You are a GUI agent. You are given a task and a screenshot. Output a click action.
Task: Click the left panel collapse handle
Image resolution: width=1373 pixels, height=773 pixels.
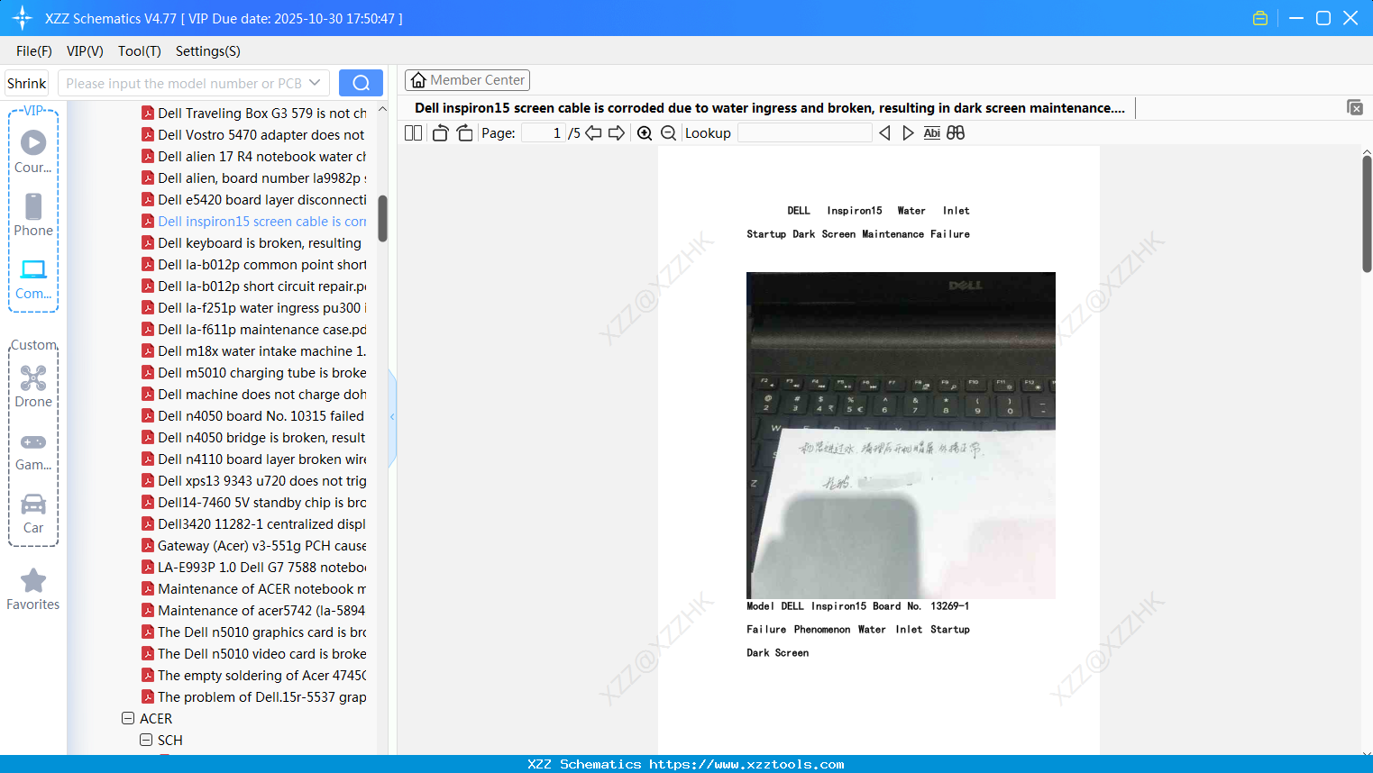(392, 417)
